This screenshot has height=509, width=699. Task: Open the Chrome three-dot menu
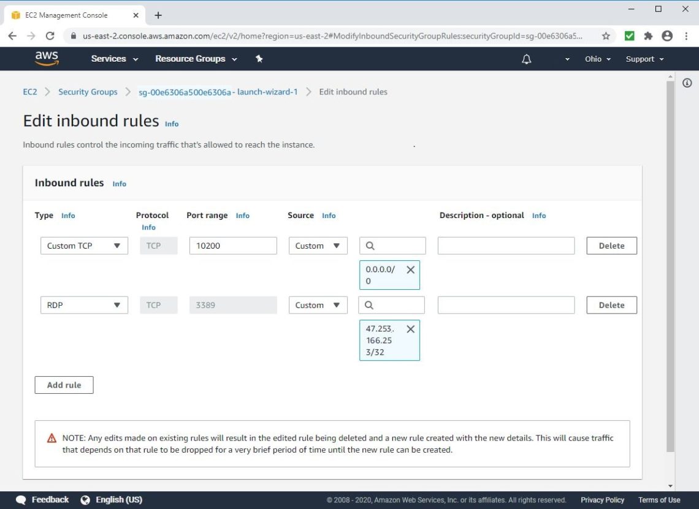(x=686, y=36)
